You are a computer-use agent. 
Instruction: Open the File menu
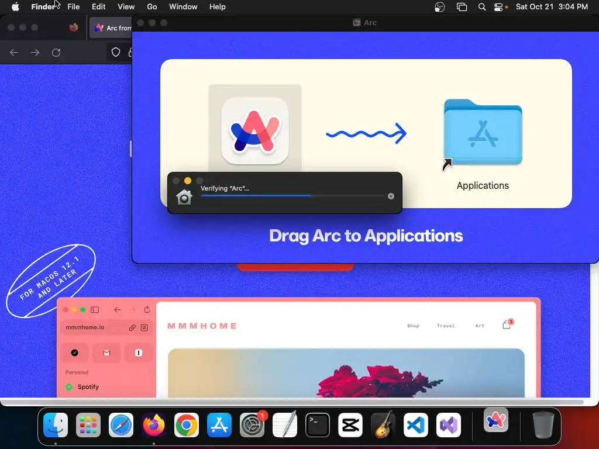[x=73, y=7]
